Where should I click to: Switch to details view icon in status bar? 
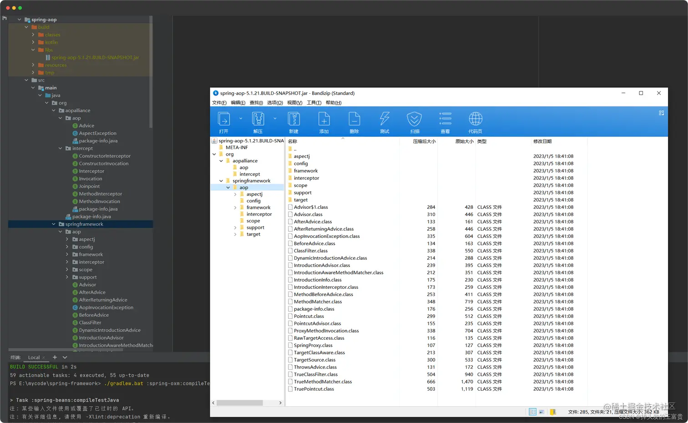tap(532, 412)
